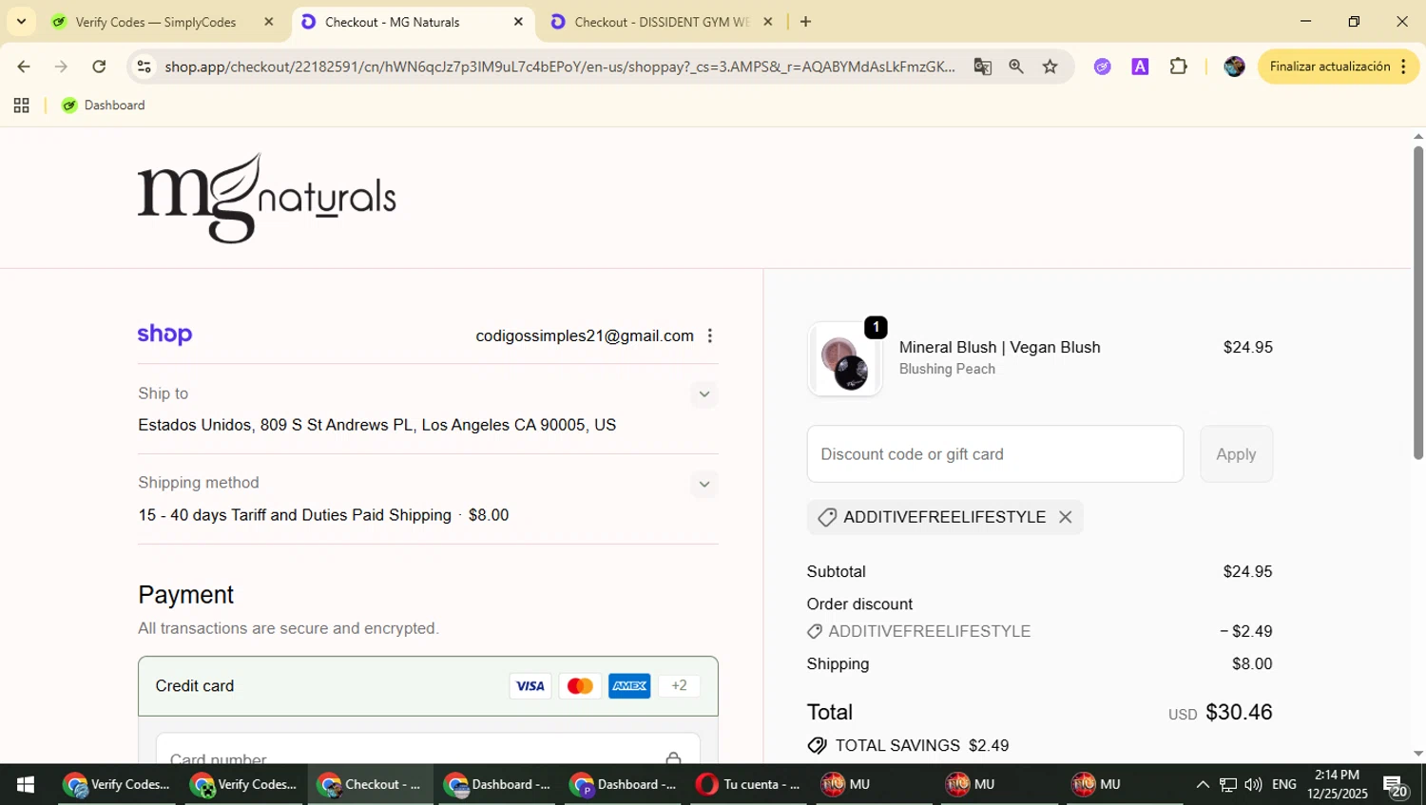Click the Ship to address text
This screenshot has height=805, width=1426.
coord(376,425)
